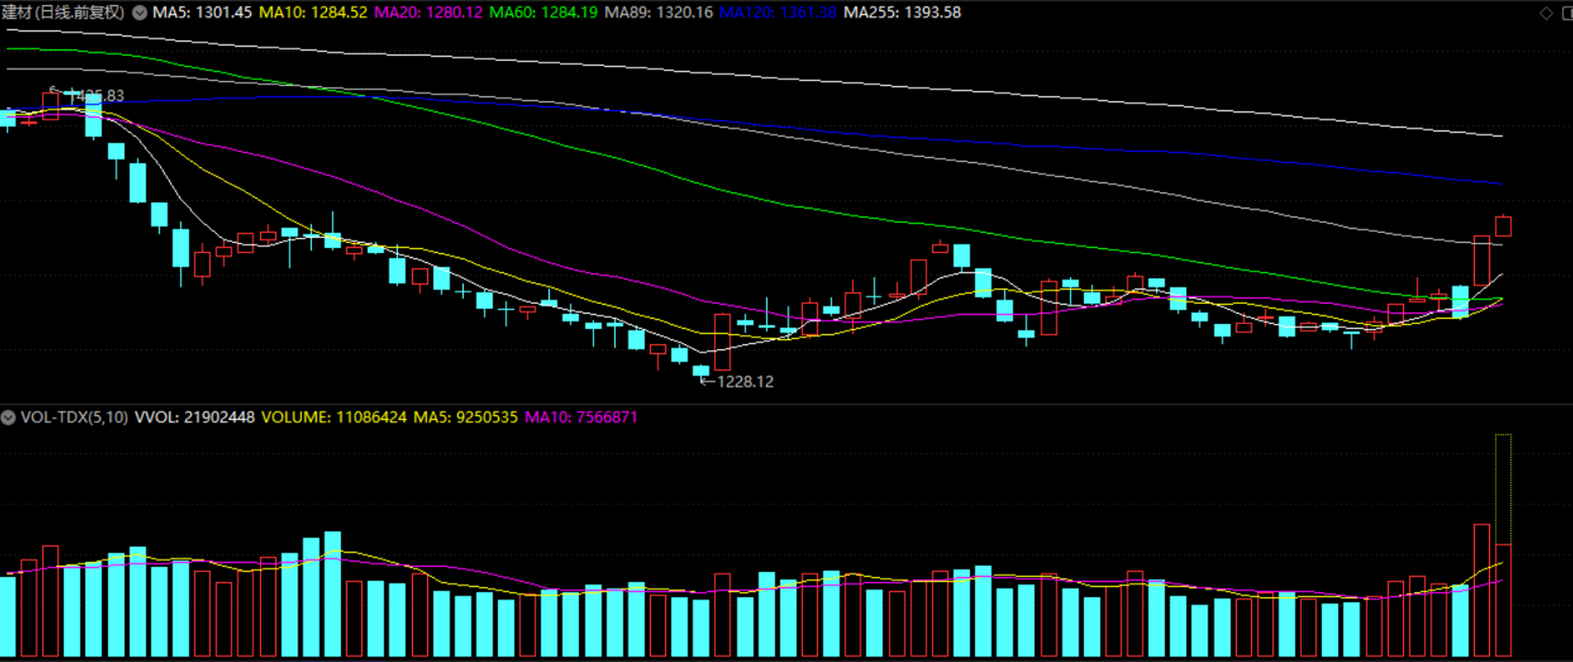Click the VVOL: 21902448 value

click(x=194, y=417)
